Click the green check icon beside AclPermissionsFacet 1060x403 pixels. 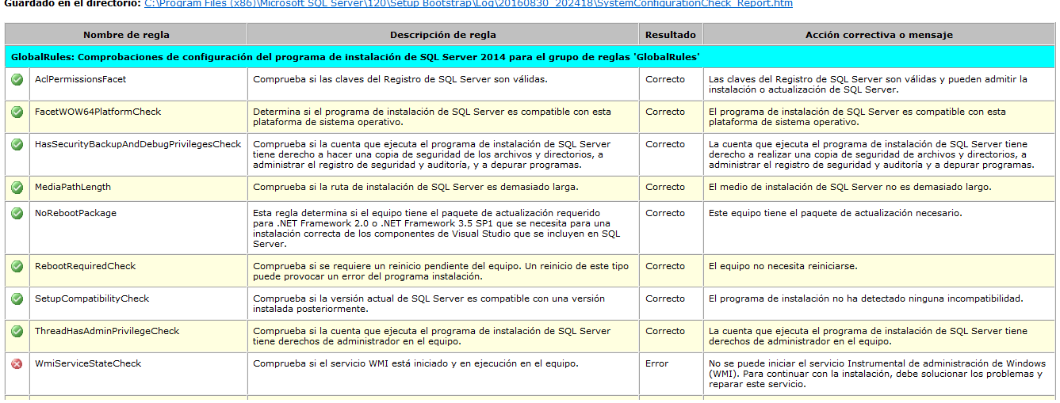pyautogui.click(x=17, y=79)
